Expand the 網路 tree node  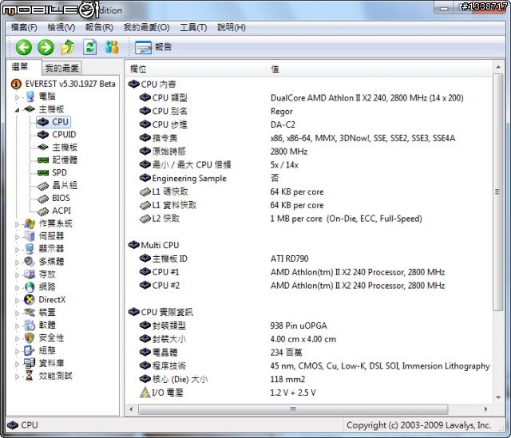[x=18, y=287]
